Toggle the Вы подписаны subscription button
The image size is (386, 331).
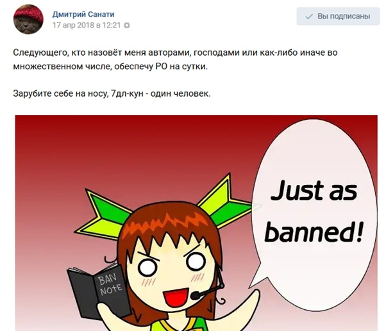click(338, 16)
